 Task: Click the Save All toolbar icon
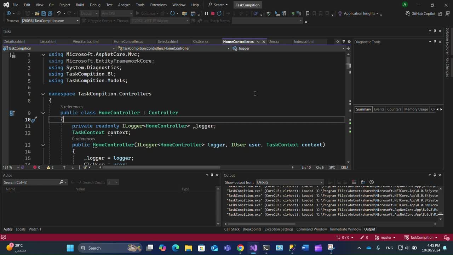coord(50,13)
